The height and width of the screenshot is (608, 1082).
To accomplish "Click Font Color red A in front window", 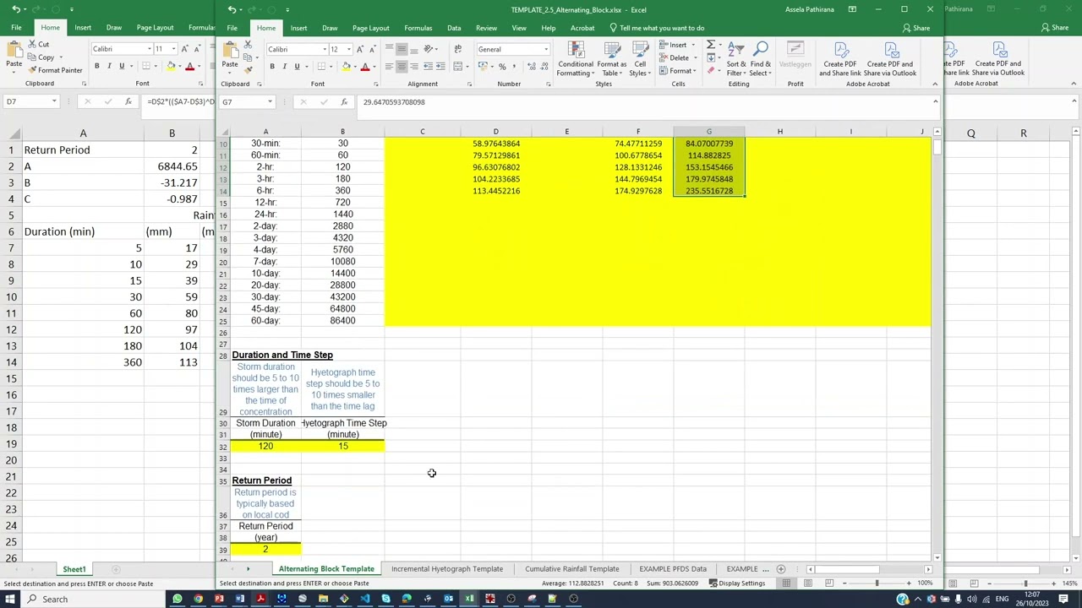I will tap(365, 67).
